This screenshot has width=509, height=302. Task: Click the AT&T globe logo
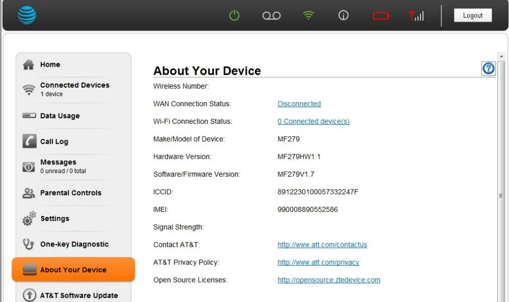point(27,15)
